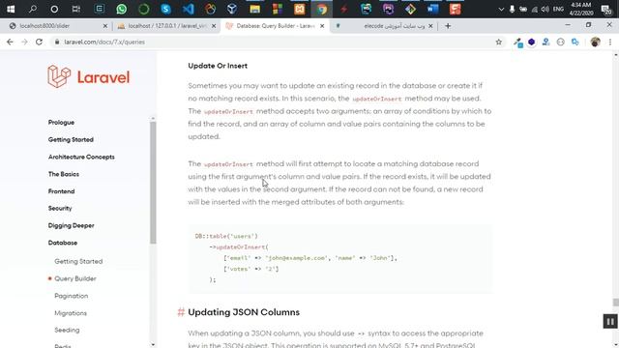Screen dimensions: 619x348
Task: Close the elecode tab
Action: pyautogui.click(x=430, y=26)
